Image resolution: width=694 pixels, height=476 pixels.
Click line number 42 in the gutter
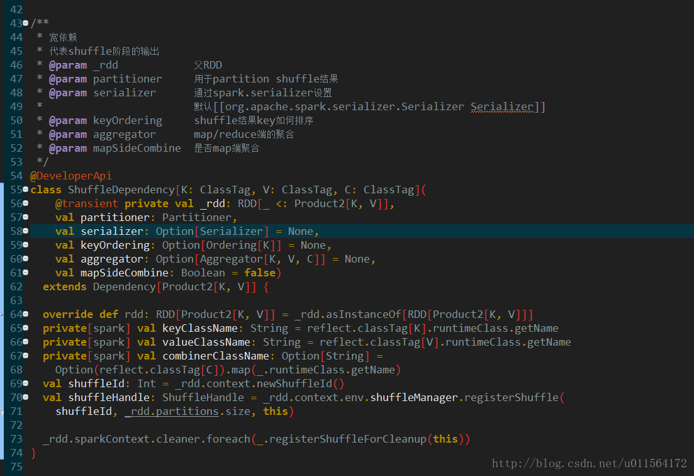16,9
